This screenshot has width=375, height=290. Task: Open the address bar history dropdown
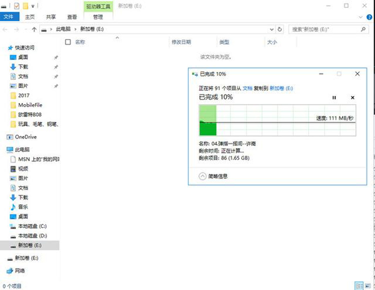pyautogui.click(x=272, y=29)
